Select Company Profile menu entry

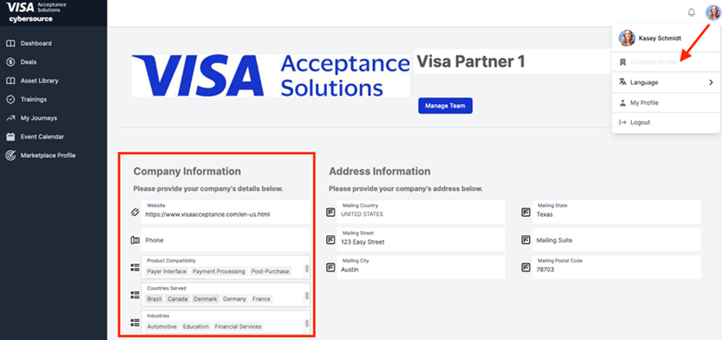click(x=653, y=62)
